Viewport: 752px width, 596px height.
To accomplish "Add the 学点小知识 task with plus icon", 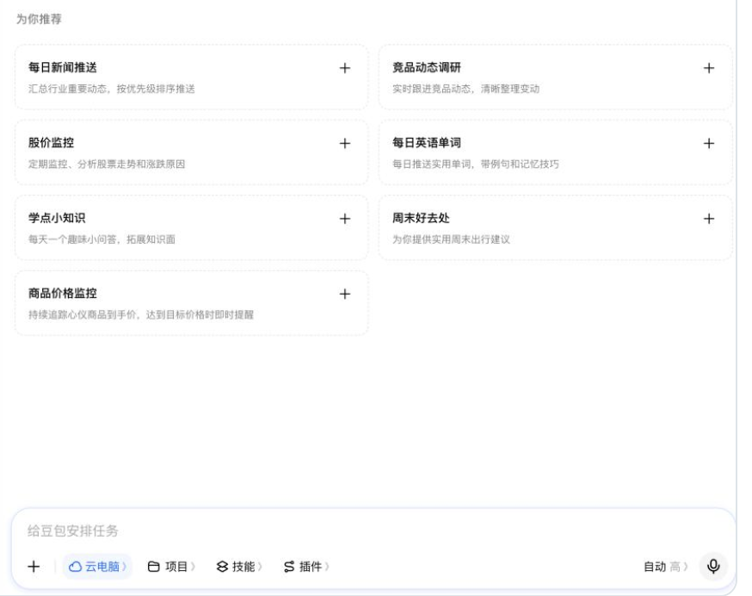I will tap(344, 219).
